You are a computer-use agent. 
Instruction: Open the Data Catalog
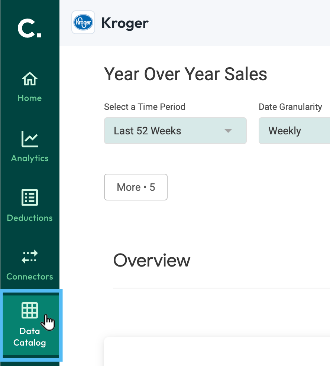click(x=31, y=325)
